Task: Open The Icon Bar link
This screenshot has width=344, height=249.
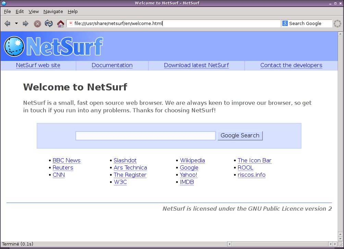Action: click(255, 160)
